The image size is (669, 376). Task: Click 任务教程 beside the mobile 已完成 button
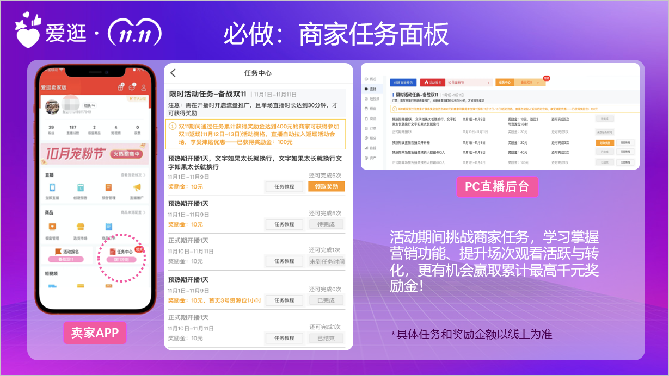click(x=284, y=300)
